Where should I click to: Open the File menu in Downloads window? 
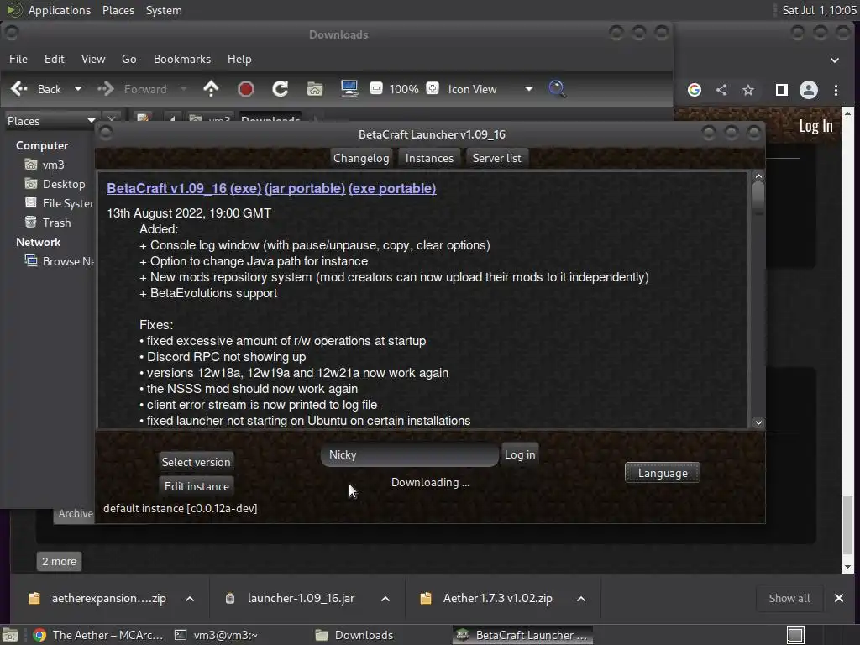click(18, 59)
